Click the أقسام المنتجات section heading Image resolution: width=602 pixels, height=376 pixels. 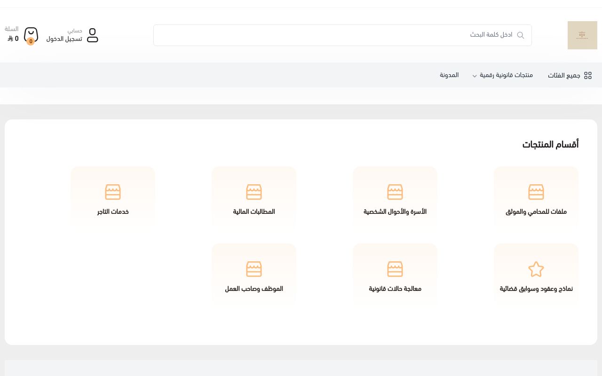click(550, 144)
